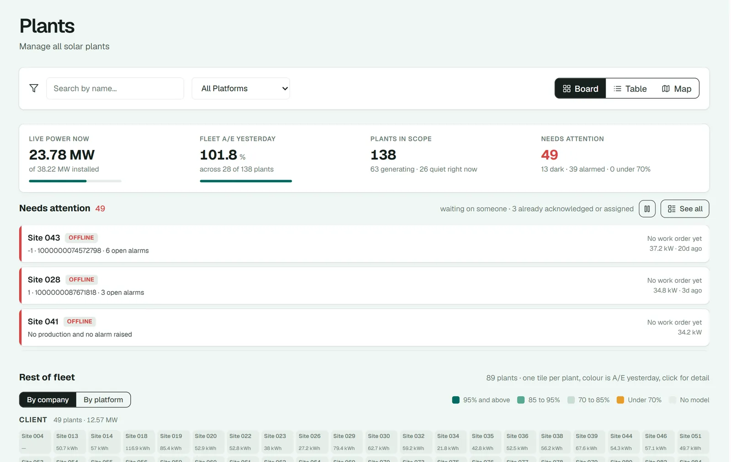Image resolution: width=731 pixels, height=462 pixels.
Task: Group fleet By platform
Action: [x=103, y=400]
